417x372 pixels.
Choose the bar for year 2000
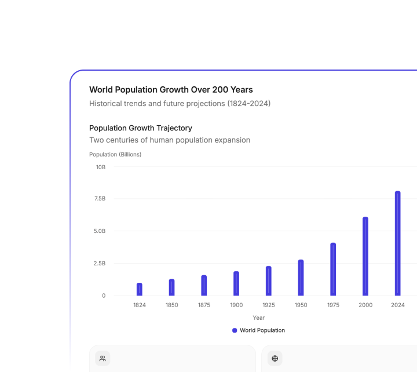coord(365,256)
